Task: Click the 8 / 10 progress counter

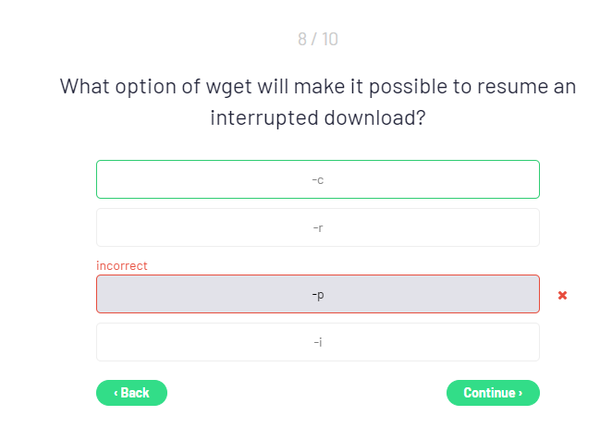Action: 317,39
